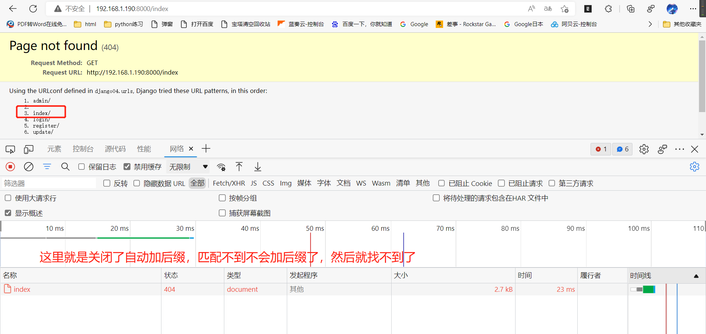Viewport: 706px width, 334px height.
Task: Add page to favorites star icon
Action: (564, 8)
